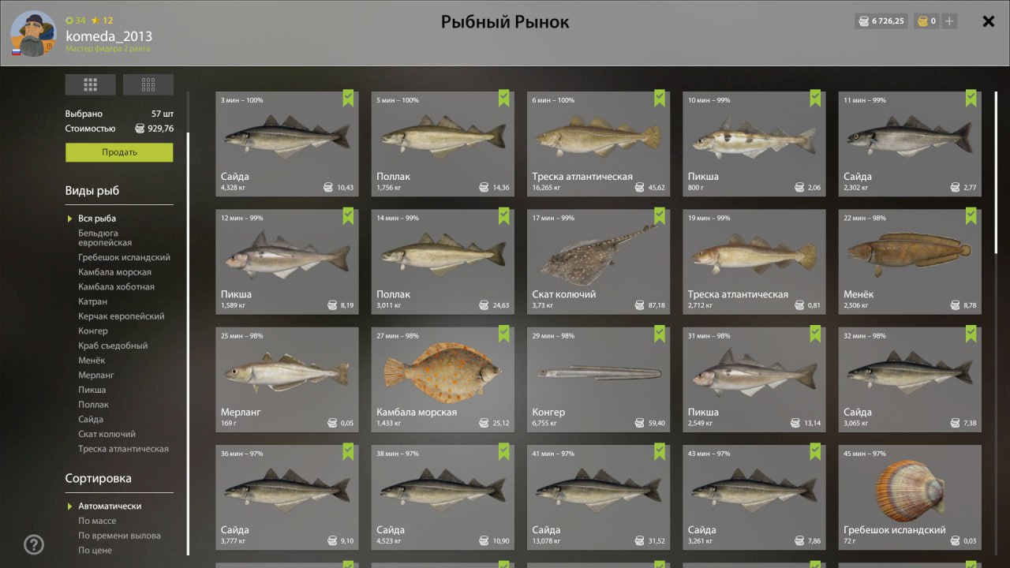This screenshot has width=1010, height=568.
Task: Uncheck the Скат колючий fish card
Action: pyautogui.click(x=660, y=216)
